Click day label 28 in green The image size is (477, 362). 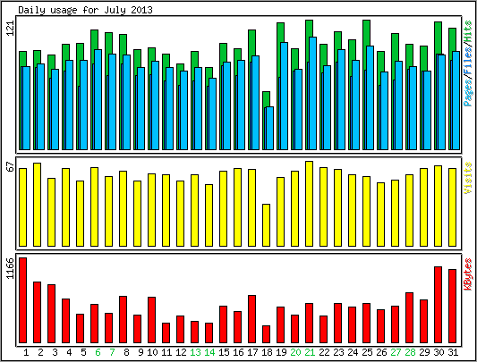point(410,352)
